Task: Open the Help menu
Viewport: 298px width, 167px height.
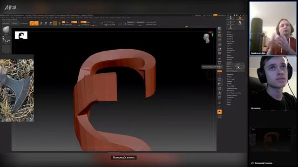Action: 129,18
